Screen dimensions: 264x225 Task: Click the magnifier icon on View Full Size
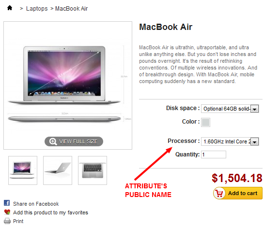click(53, 141)
